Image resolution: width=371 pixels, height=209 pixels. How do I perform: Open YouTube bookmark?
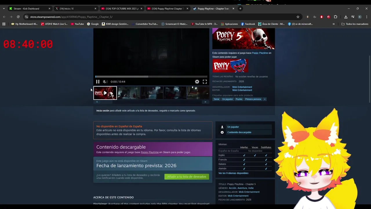click(77, 24)
